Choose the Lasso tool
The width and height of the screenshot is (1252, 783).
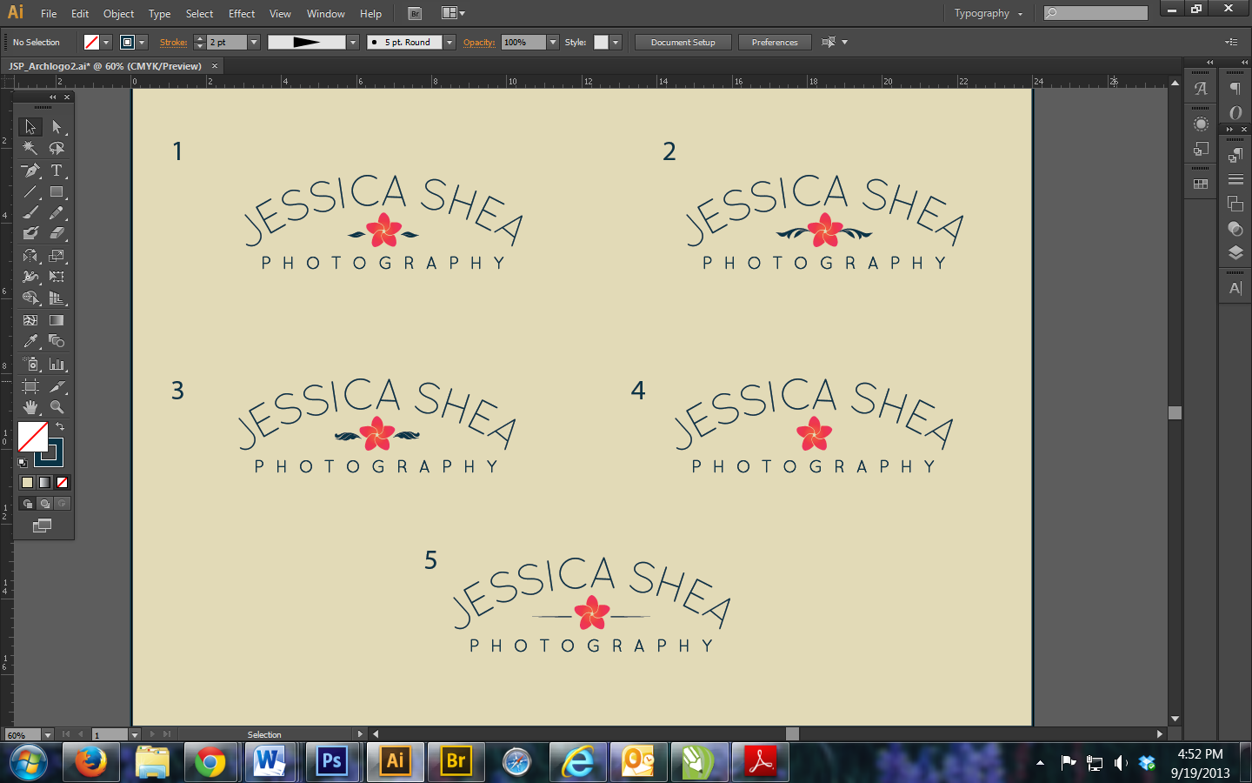(57, 148)
